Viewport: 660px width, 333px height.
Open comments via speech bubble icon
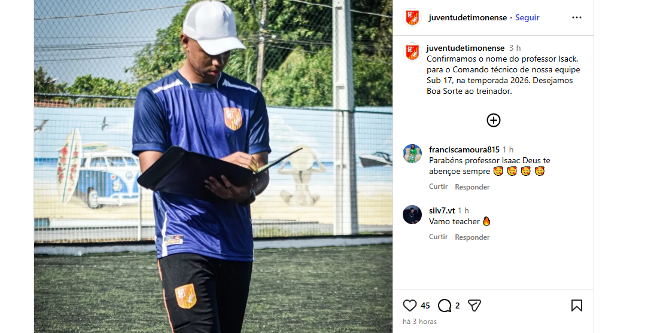445,305
